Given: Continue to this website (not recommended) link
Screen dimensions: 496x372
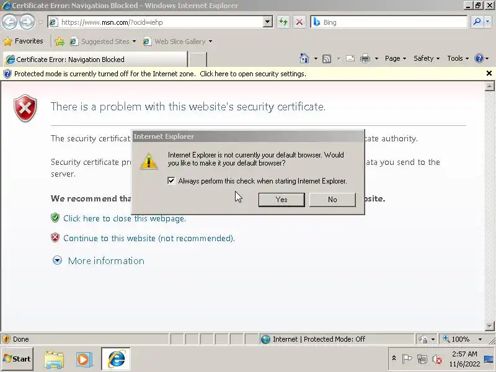Looking at the screenshot, I should pos(149,238).
